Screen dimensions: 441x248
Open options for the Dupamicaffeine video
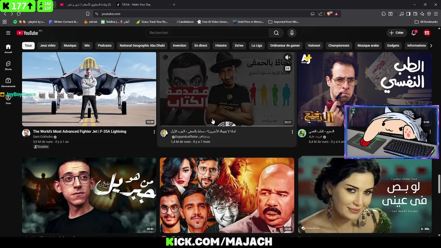coord(292,132)
